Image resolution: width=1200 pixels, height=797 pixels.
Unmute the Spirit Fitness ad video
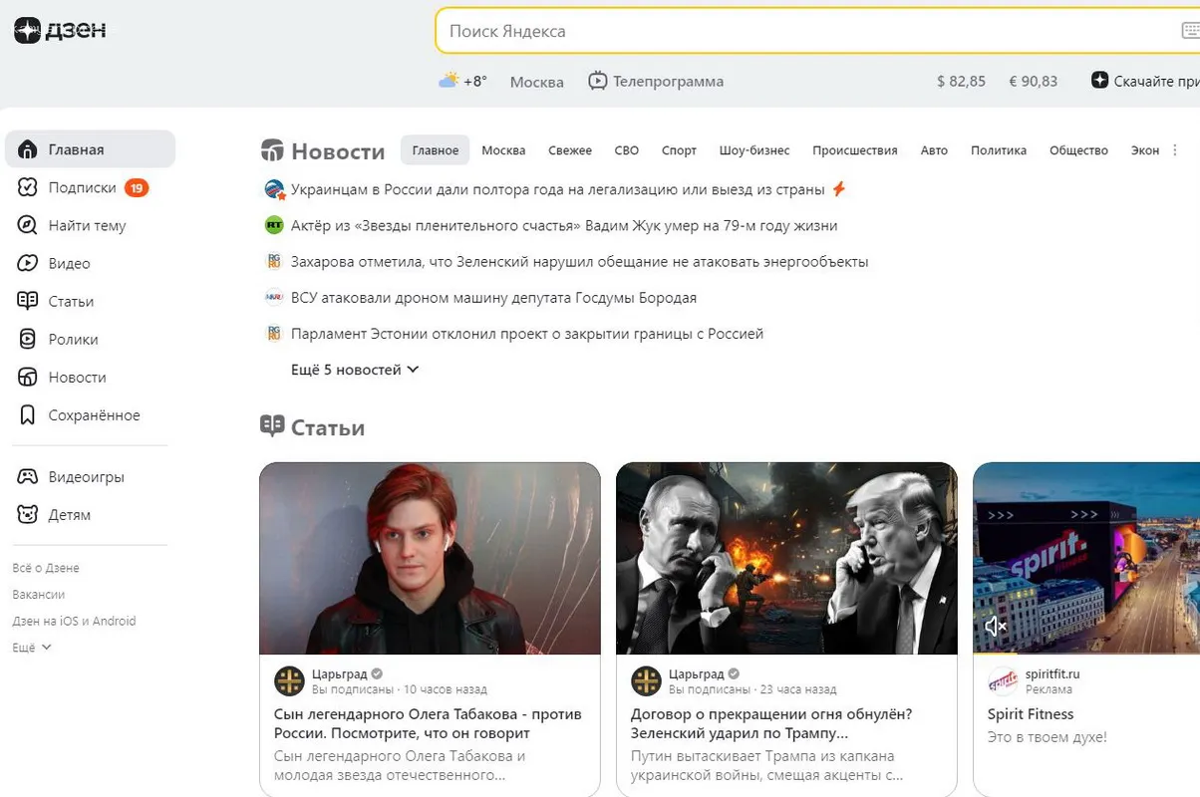click(x=995, y=626)
